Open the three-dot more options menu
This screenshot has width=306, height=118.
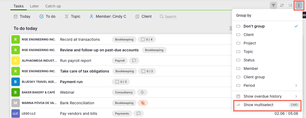[x=299, y=5]
